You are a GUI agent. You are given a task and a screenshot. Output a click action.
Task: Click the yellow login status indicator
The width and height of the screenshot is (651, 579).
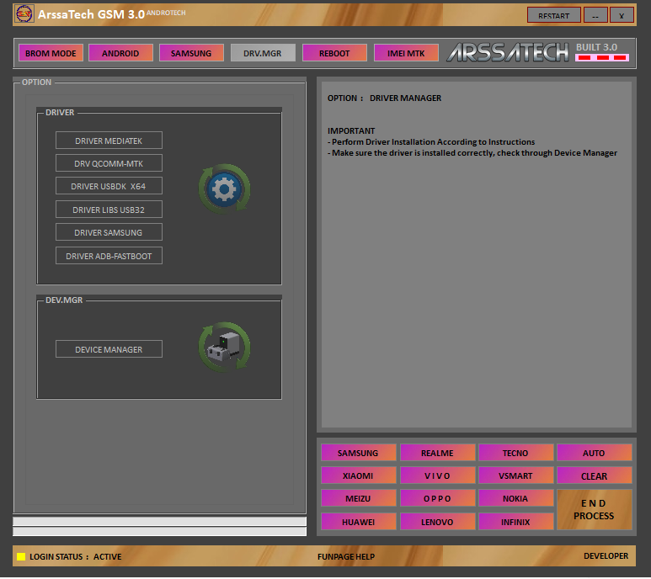point(21,556)
